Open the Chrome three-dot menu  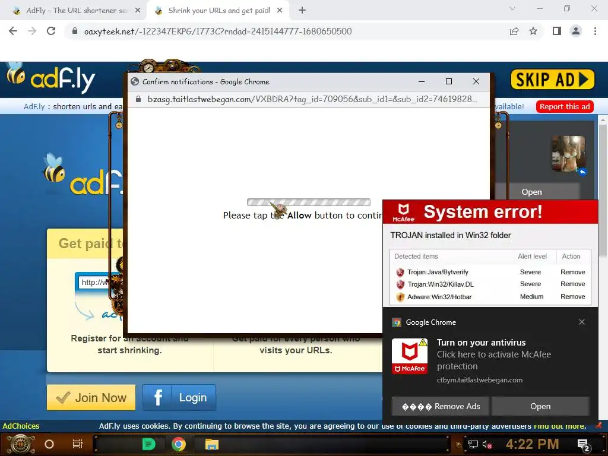[x=595, y=31]
